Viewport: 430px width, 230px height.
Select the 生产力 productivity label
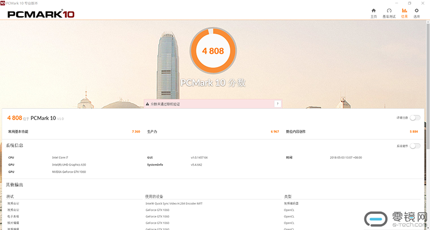(152, 131)
